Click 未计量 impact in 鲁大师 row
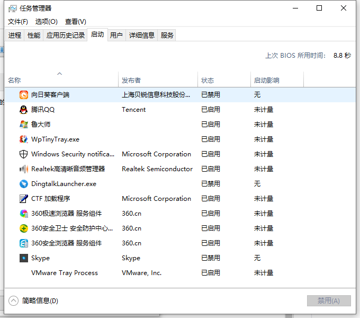360x318 pixels. pos(264,125)
